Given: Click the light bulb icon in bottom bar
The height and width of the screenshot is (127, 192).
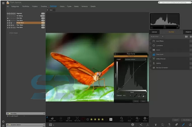Looking at the screenshot, I should point(156,125).
